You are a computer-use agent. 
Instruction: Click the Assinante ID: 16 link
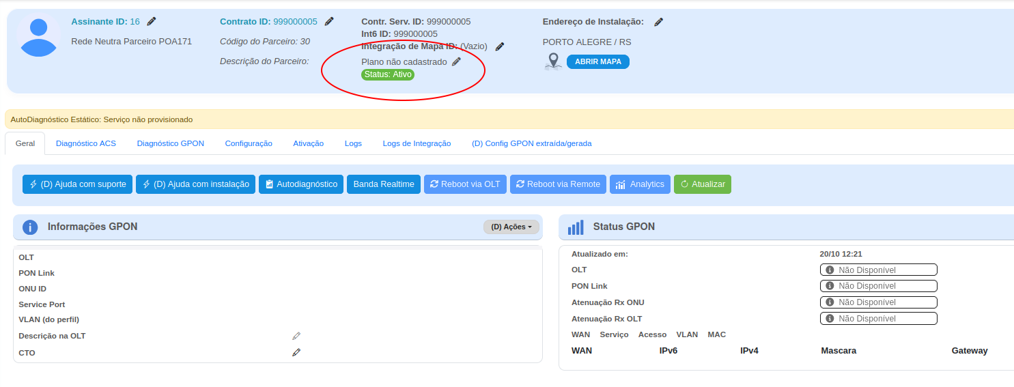(106, 22)
